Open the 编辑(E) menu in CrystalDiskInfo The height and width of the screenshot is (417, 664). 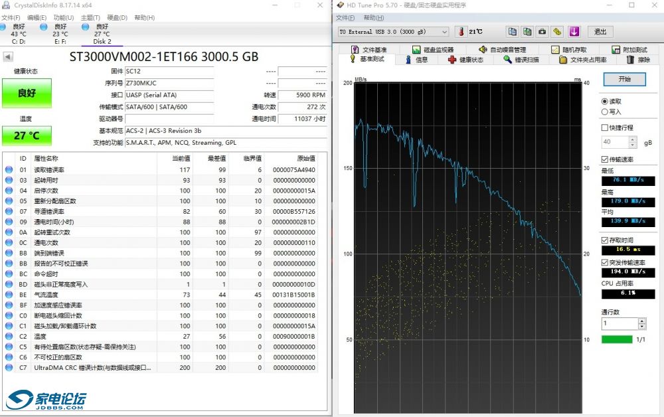coord(37,17)
